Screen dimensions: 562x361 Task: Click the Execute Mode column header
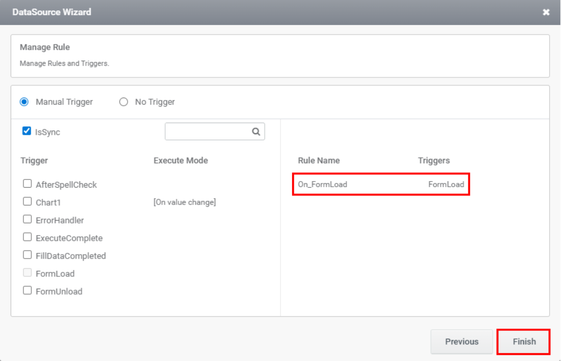[x=181, y=160]
